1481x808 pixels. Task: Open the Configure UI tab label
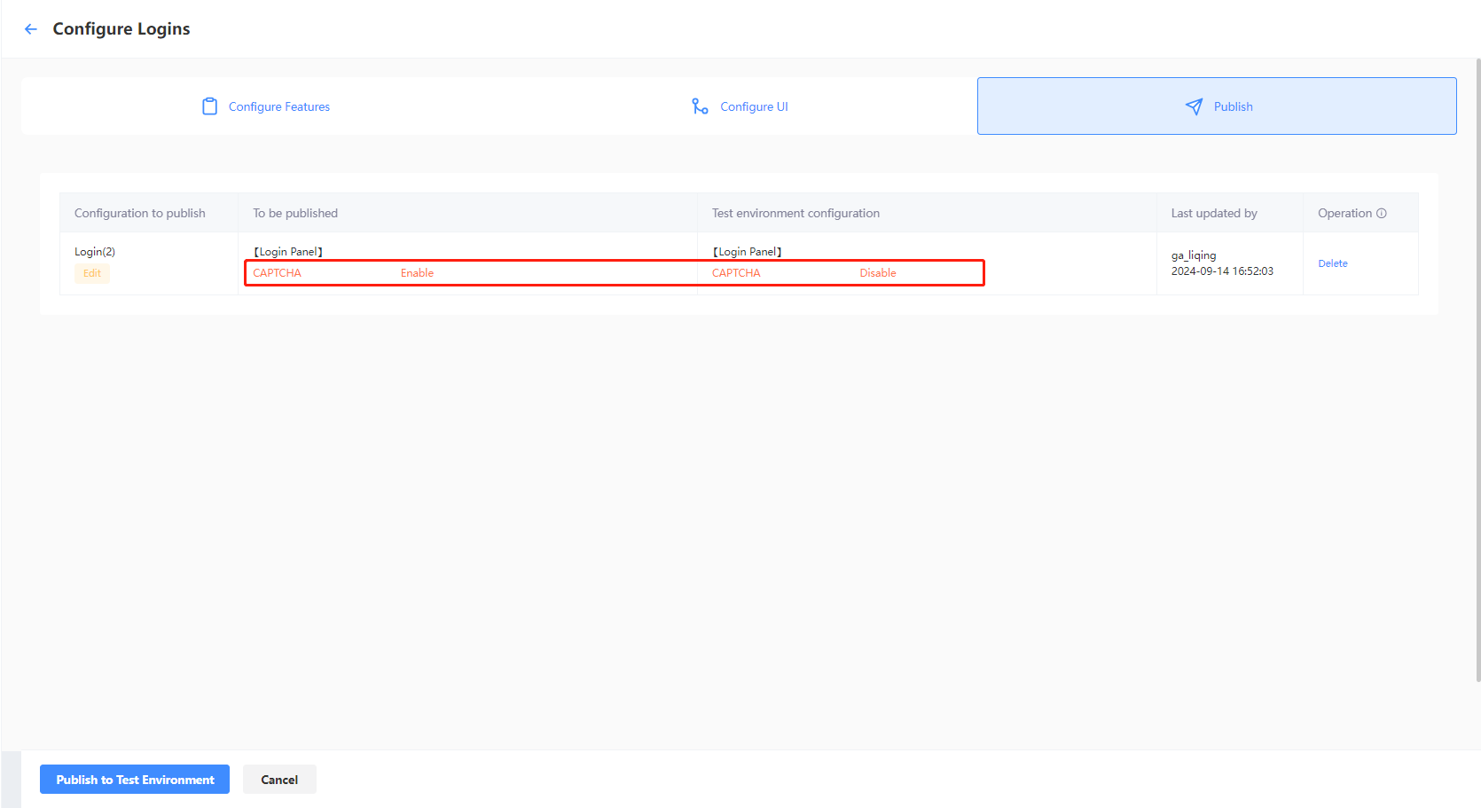[754, 106]
